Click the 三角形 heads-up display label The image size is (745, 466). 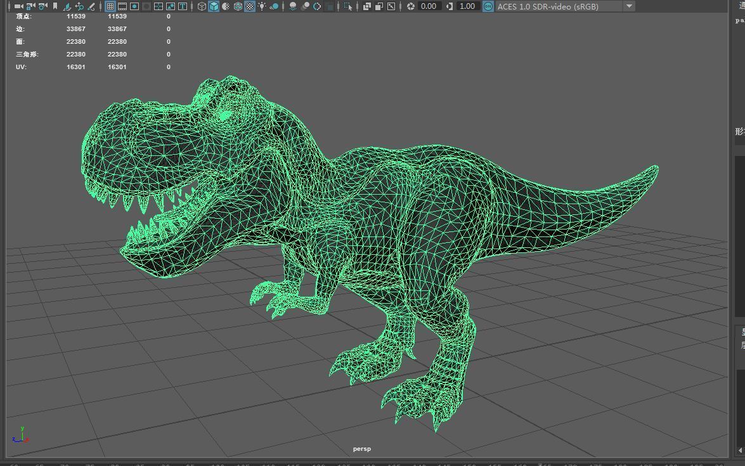click(x=27, y=54)
